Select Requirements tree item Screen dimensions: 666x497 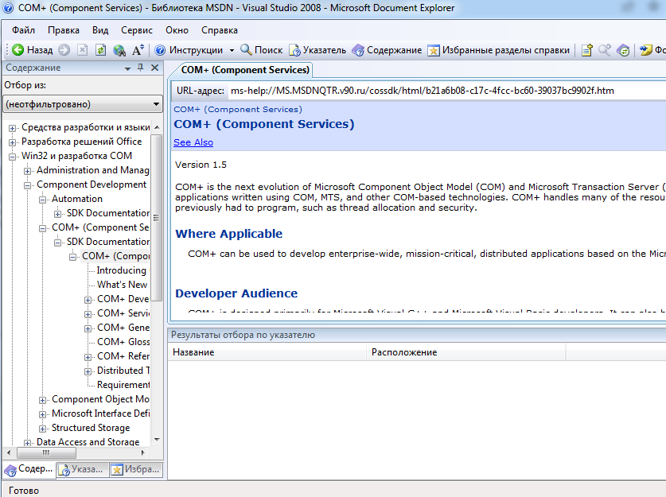(x=123, y=385)
